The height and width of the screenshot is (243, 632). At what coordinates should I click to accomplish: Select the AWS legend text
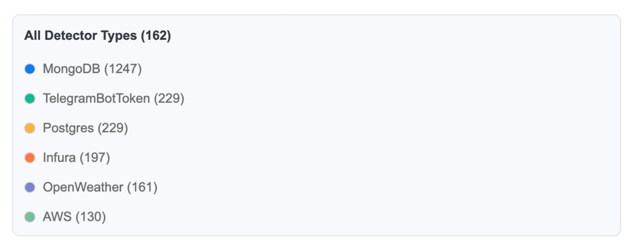(57, 217)
